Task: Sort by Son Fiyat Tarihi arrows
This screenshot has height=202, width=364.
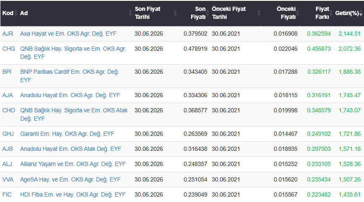Action: 175,13
